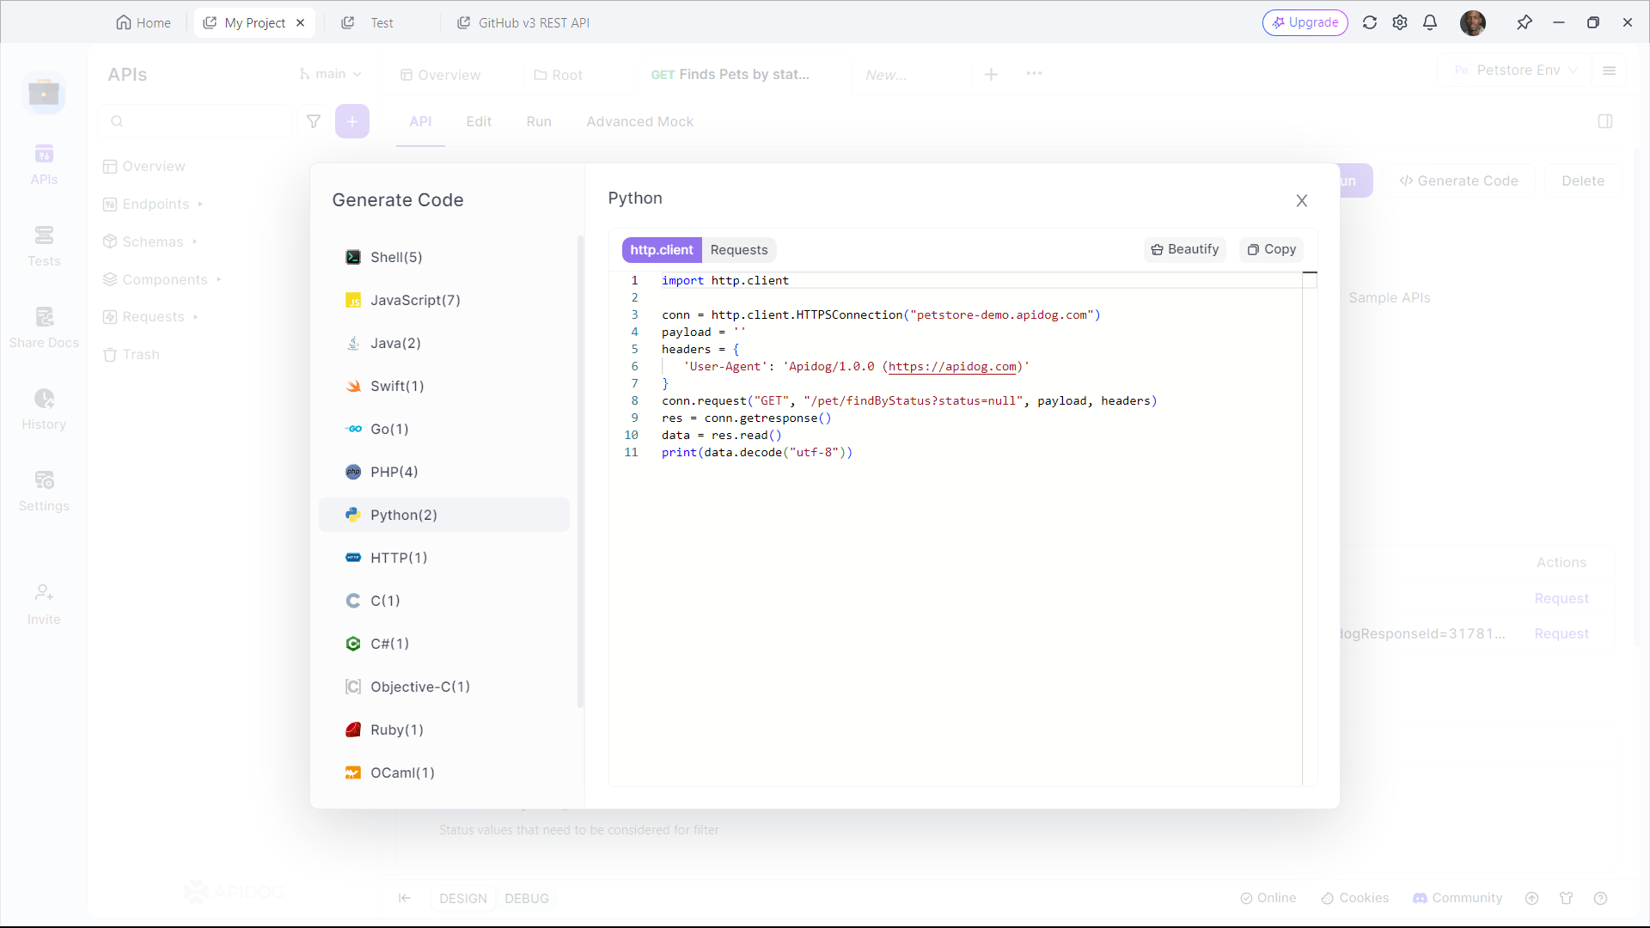Refresh using the sync icon
1650x928 pixels.
point(1370,22)
